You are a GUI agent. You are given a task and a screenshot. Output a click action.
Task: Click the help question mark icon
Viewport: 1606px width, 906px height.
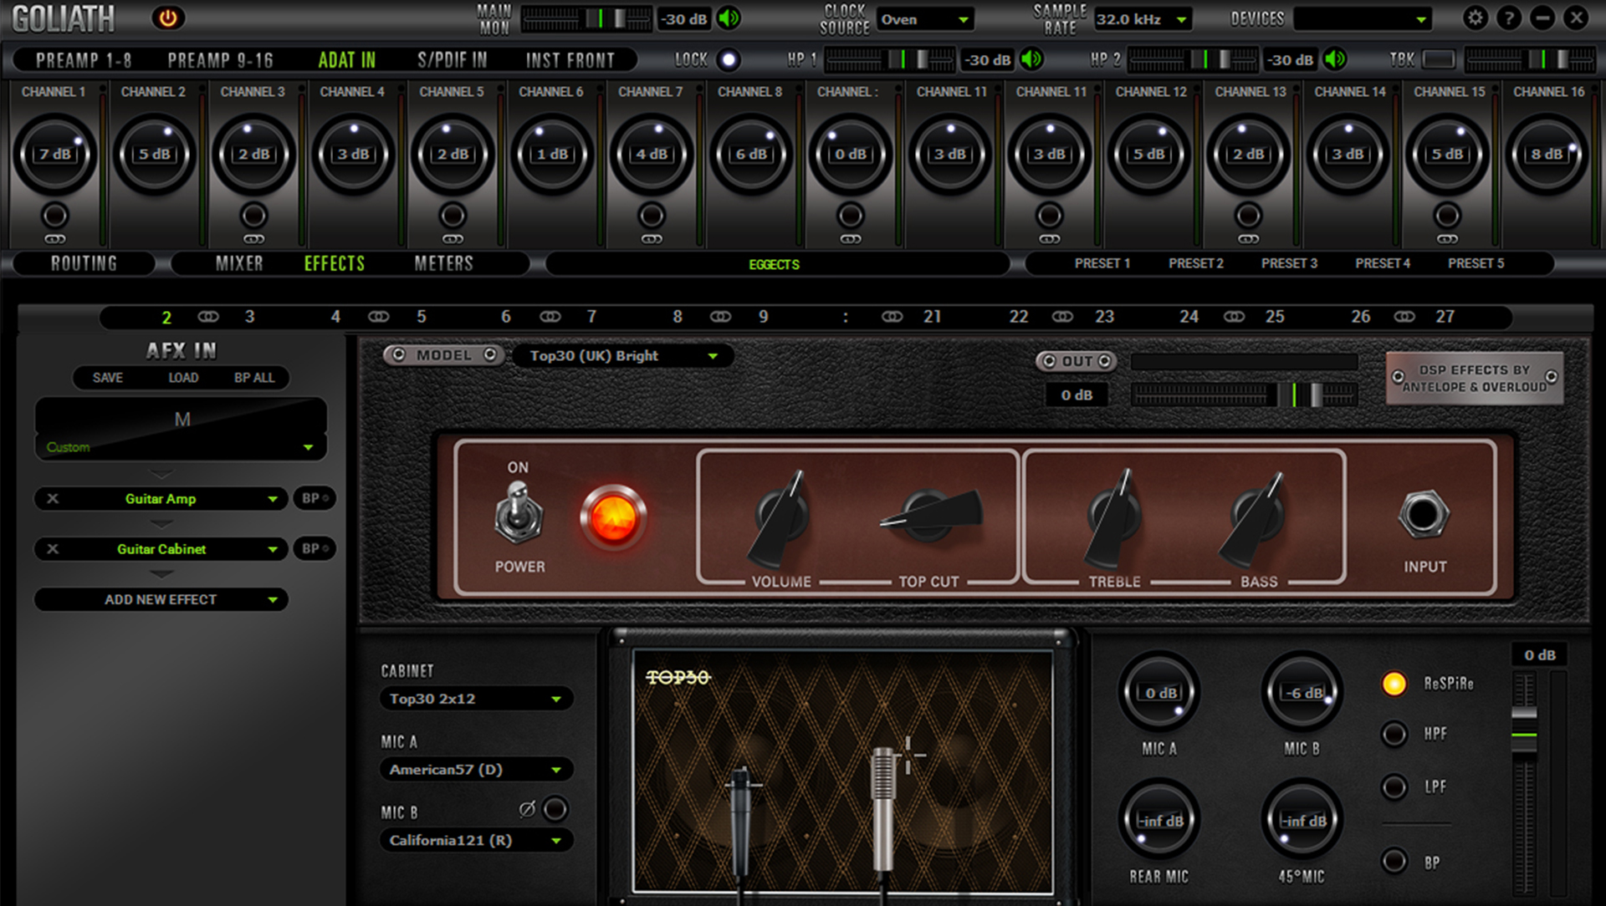(x=1508, y=18)
